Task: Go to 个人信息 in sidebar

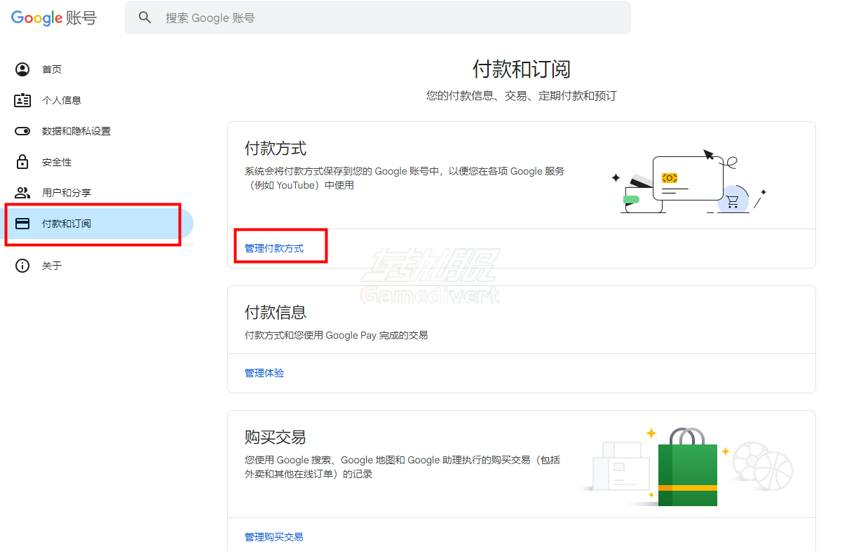Action: [x=62, y=100]
